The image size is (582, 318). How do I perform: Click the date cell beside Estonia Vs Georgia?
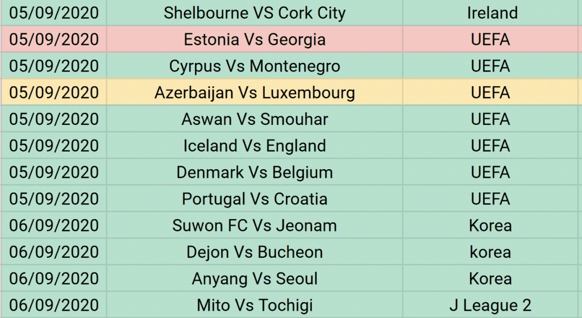coord(54,39)
